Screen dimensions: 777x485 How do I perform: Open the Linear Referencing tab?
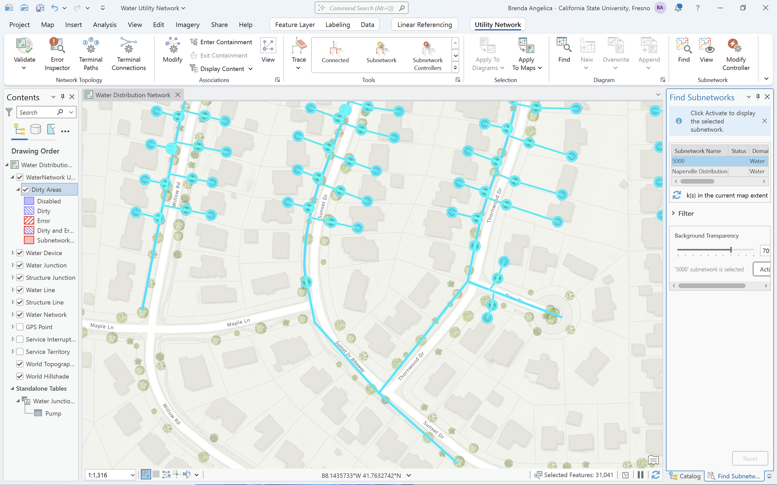pos(424,25)
